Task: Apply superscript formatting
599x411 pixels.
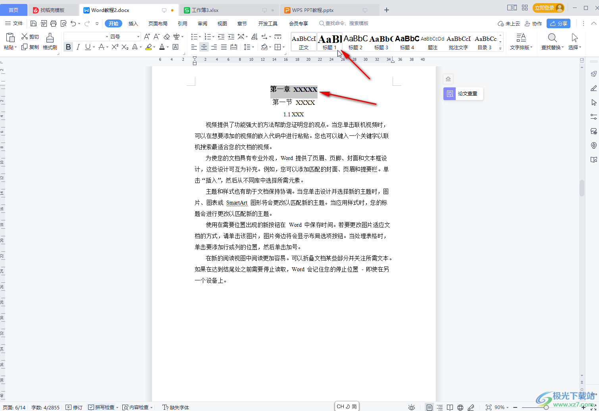Action: click(x=115, y=47)
